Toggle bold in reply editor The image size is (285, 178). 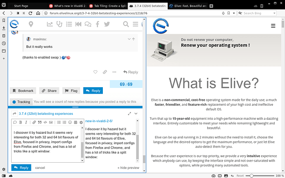[21, 122]
